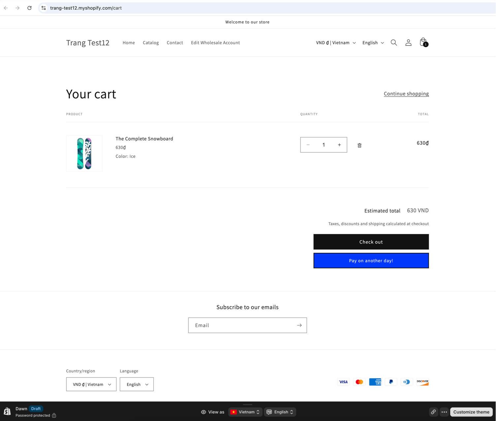
Task: Go to the Catalog menu item
Action: point(150,43)
